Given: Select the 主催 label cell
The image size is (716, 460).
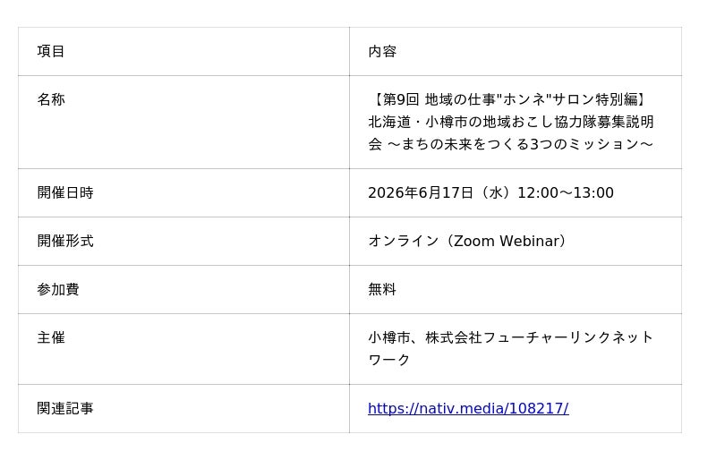Looking at the screenshot, I should tap(183, 349).
